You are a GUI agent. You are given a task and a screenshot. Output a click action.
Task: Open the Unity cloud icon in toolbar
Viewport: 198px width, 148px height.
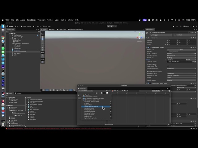pyautogui.click(x=173, y=26)
